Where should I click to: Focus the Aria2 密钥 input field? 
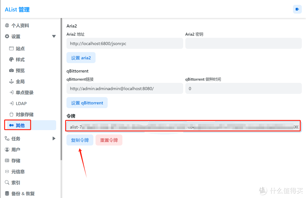[x=243, y=43]
